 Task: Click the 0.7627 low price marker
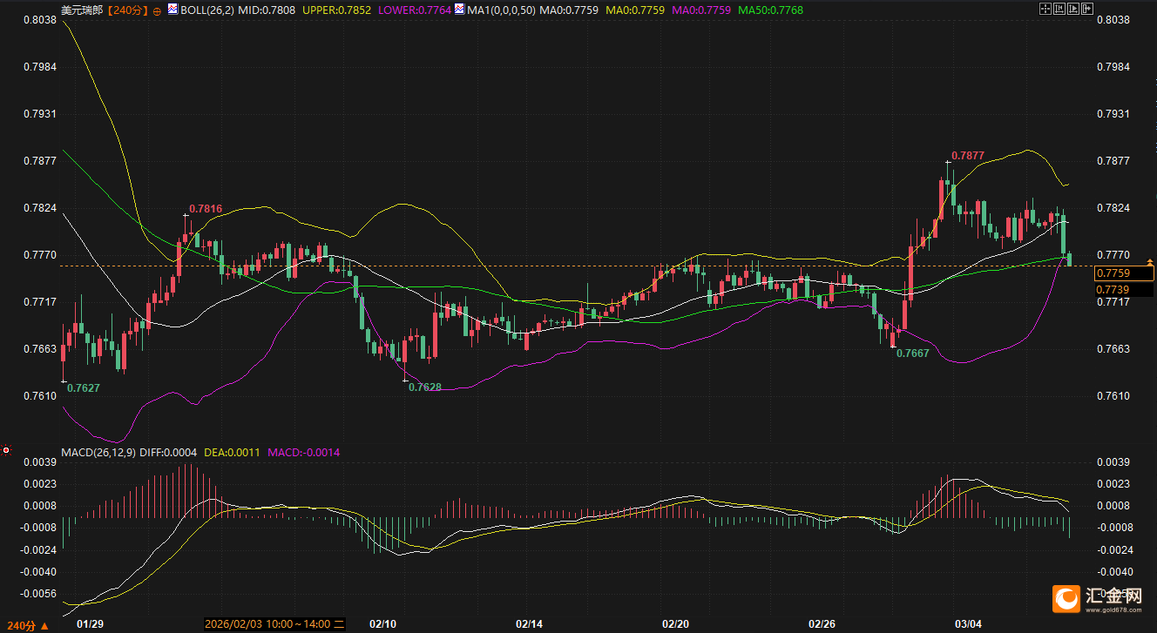click(x=83, y=387)
